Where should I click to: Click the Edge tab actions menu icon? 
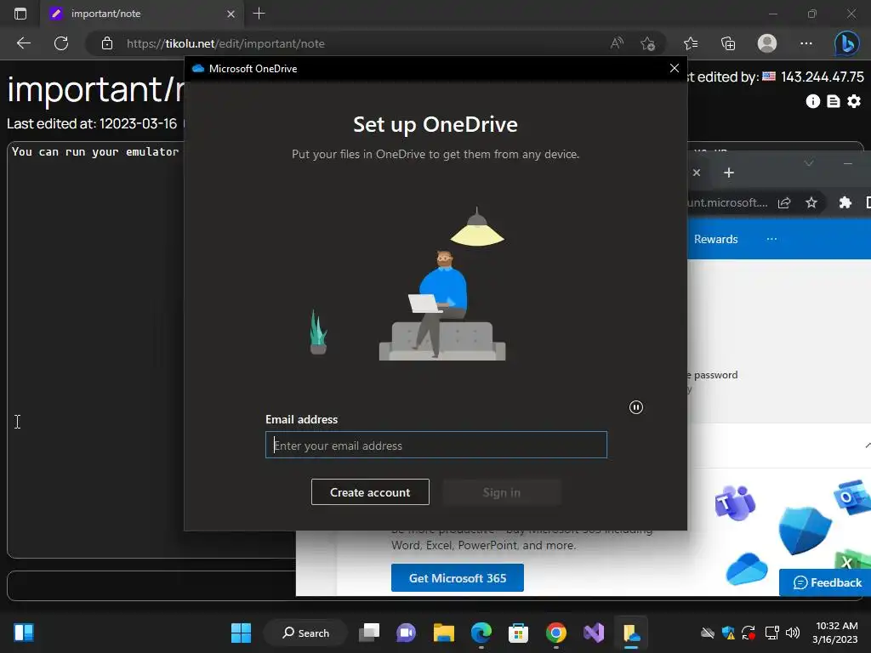tap(20, 14)
